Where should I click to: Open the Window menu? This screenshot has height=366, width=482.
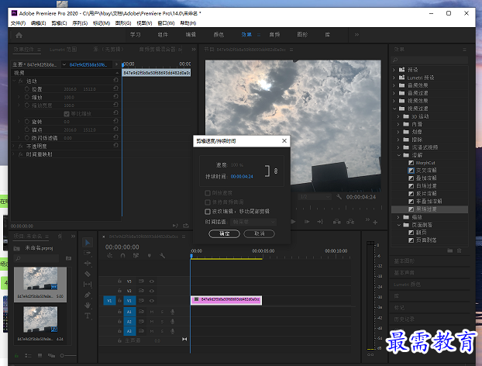coord(166,23)
